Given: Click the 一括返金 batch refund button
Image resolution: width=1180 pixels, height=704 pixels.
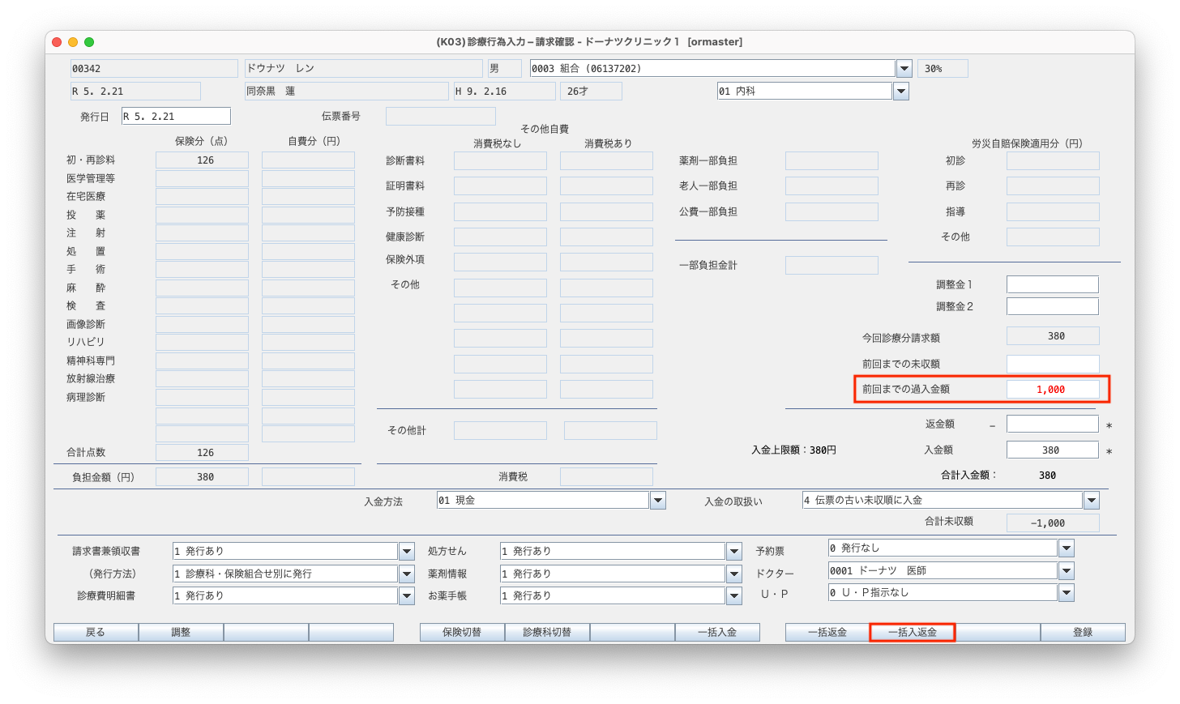Looking at the screenshot, I should tap(827, 632).
